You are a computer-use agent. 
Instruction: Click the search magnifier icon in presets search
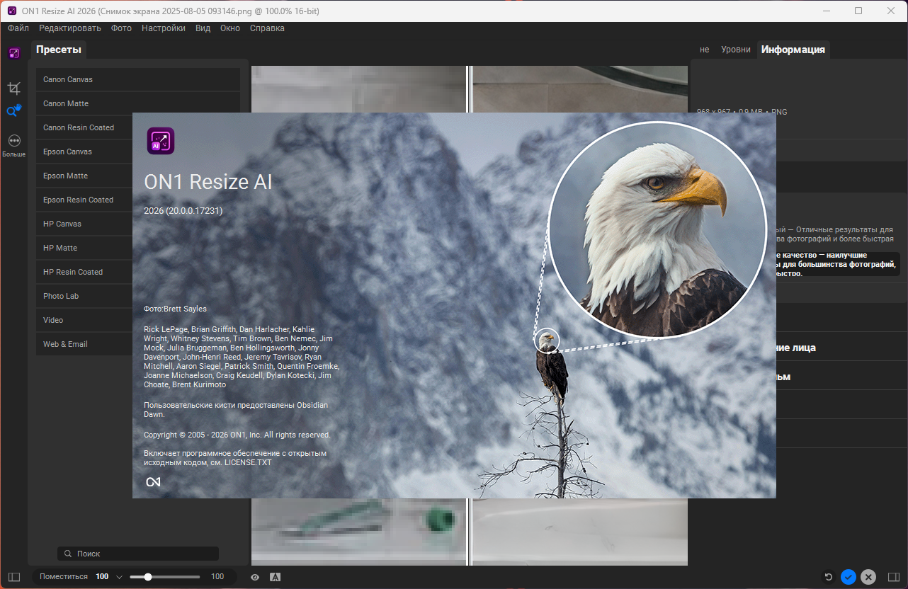tap(68, 554)
